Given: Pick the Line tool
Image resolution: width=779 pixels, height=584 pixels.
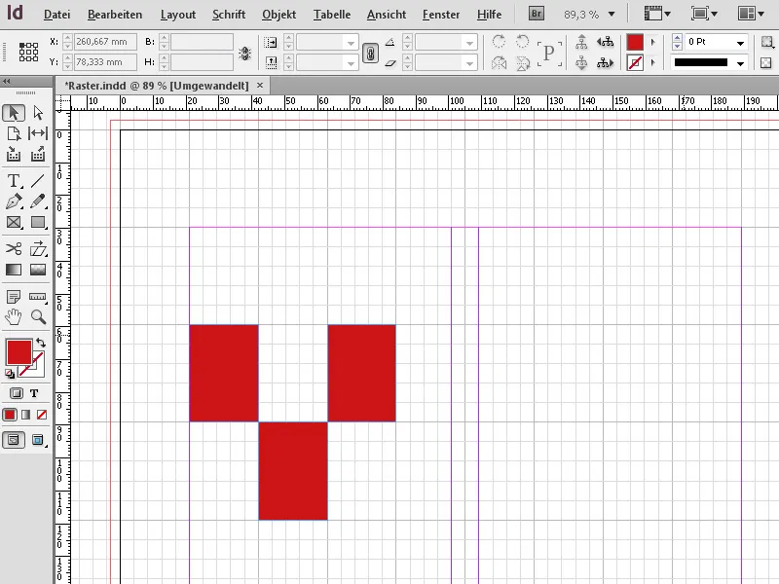Looking at the screenshot, I should [37, 180].
